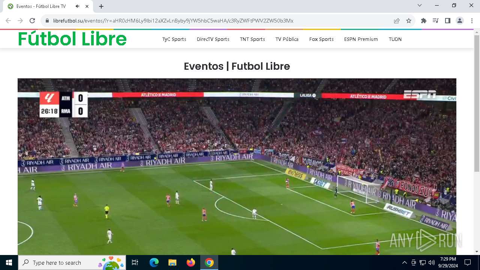480x270 pixels.
Task: Open ESPN Premium channel
Action: tap(361, 39)
